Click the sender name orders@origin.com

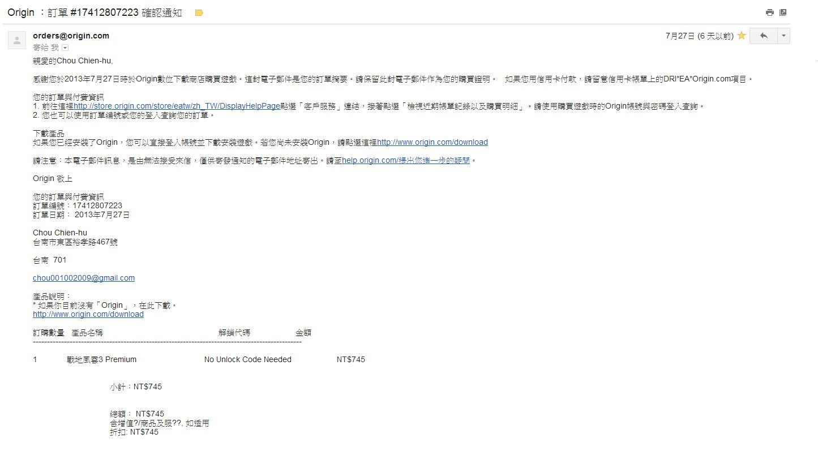tap(71, 36)
